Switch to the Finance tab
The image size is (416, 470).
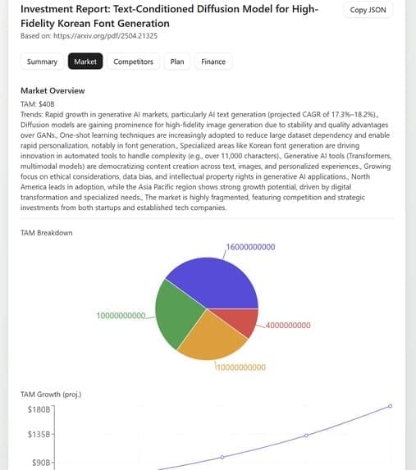[x=213, y=62]
